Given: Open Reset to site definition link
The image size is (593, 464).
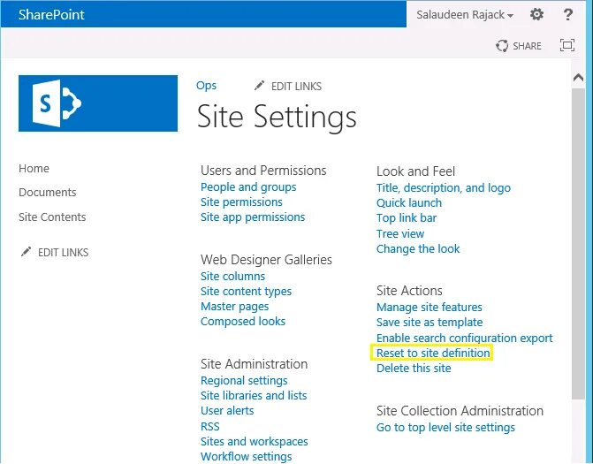Looking at the screenshot, I should (x=433, y=354).
